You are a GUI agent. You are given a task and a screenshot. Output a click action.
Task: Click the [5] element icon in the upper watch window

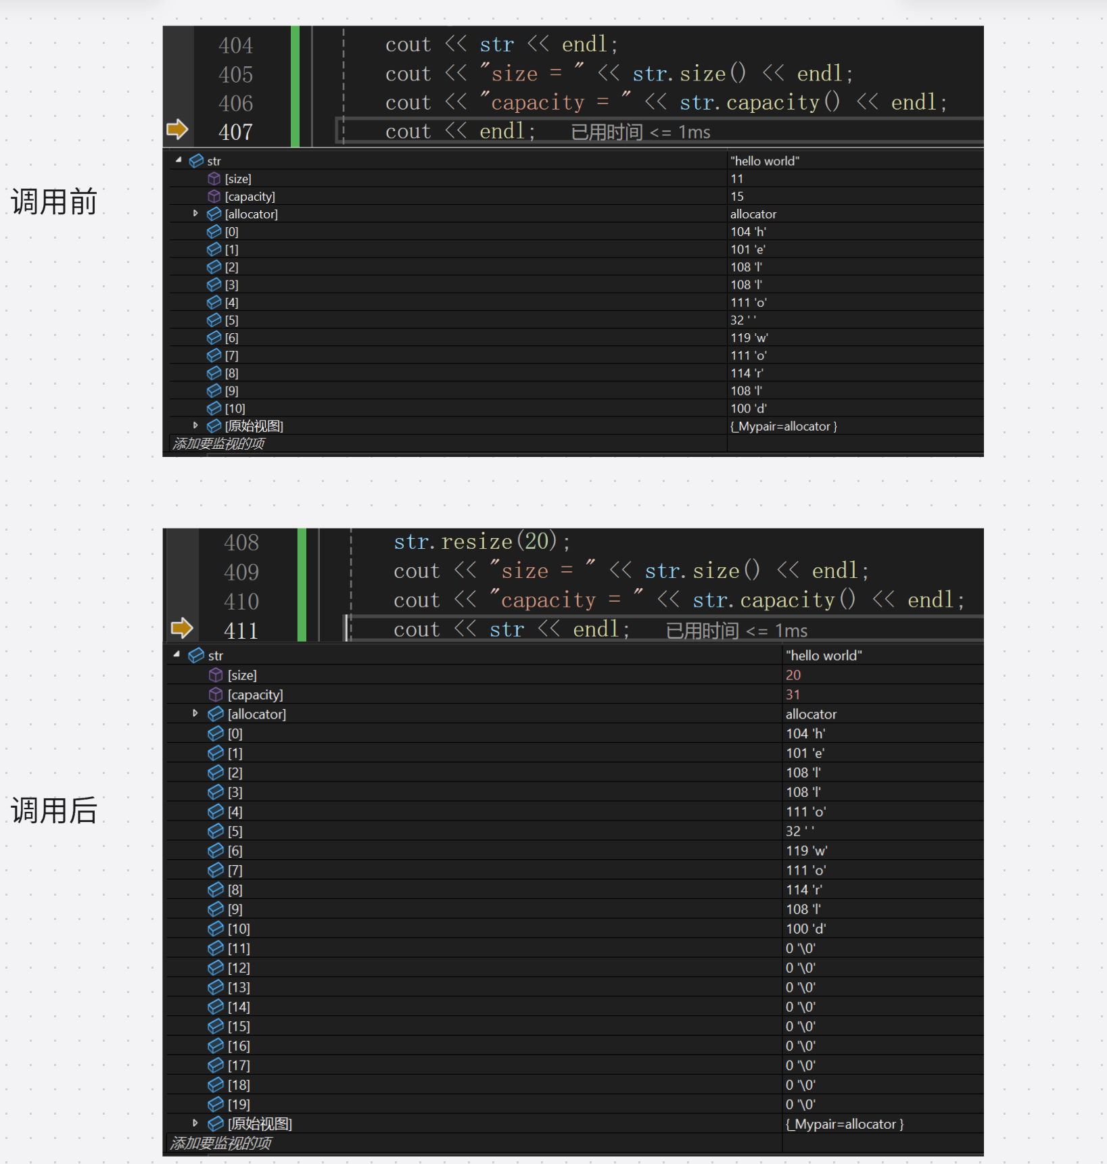[214, 320]
